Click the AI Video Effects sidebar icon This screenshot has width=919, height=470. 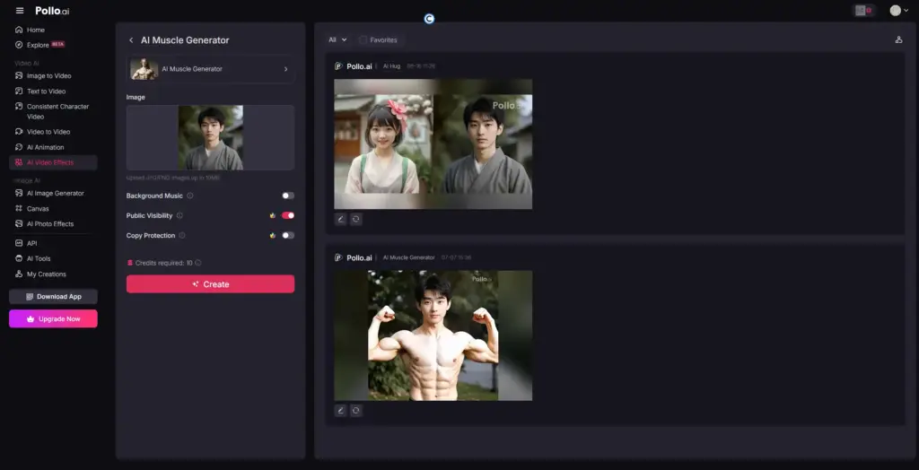pyautogui.click(x=19, y=162)
